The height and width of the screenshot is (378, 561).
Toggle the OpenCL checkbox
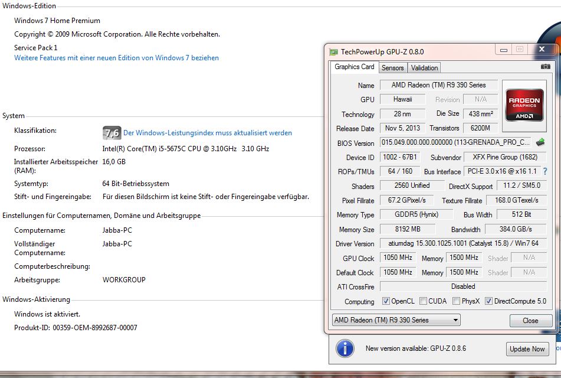point(386,301)
